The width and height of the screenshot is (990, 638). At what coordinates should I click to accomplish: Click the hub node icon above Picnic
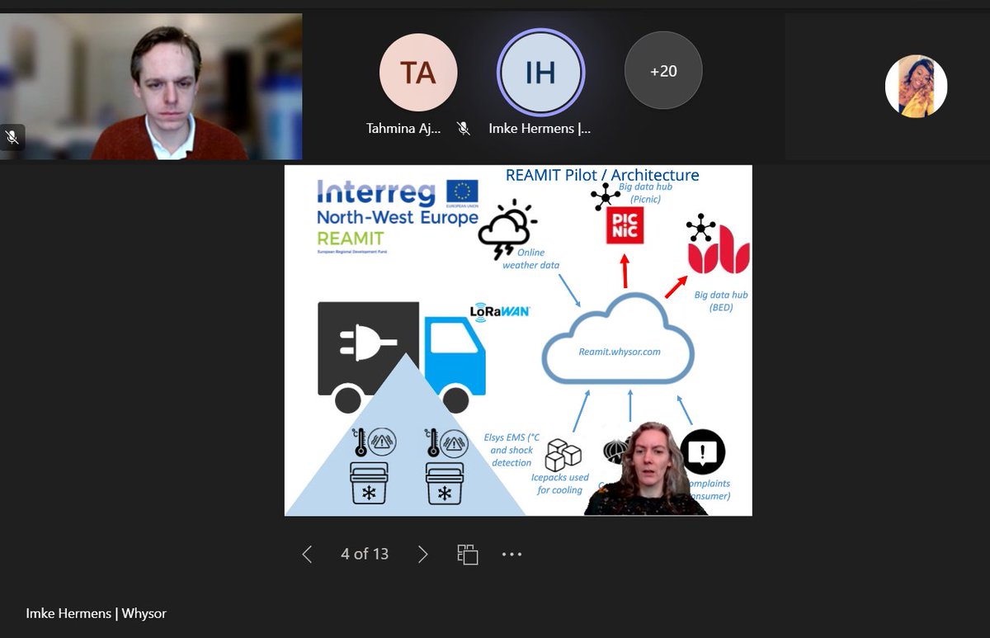[606, 196]
